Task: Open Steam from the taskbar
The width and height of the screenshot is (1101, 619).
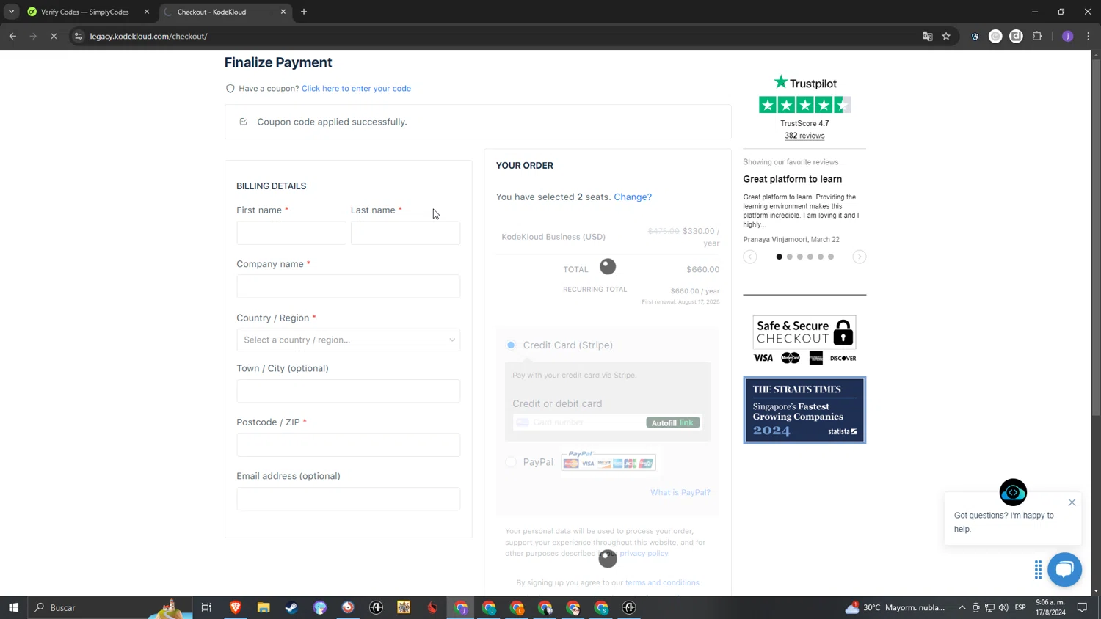Action: [x=291, y=607]
